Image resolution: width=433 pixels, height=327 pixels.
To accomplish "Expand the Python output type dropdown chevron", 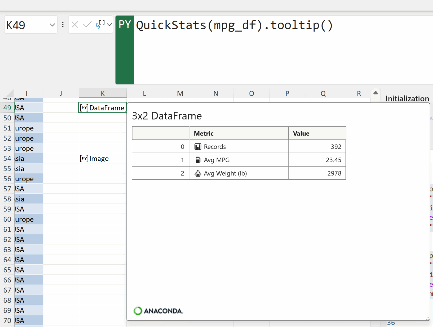I will pos(109,25).
